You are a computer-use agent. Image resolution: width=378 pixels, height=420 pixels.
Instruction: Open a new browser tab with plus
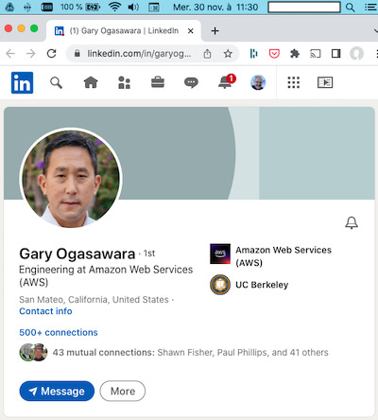click(215, 31)
